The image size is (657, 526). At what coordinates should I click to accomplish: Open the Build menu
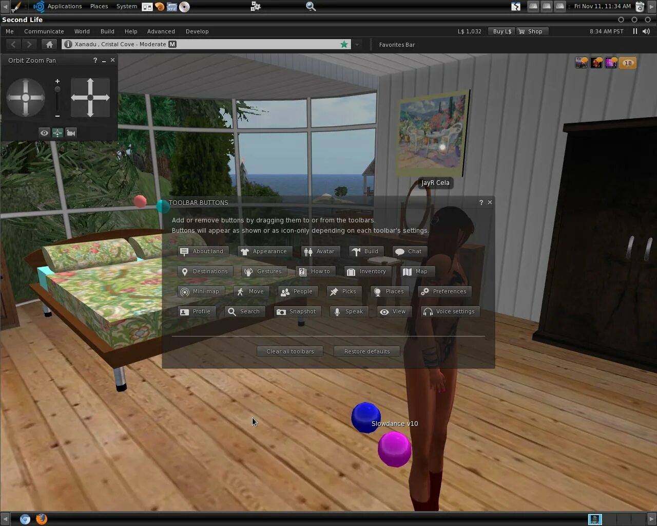pos(107,31)
